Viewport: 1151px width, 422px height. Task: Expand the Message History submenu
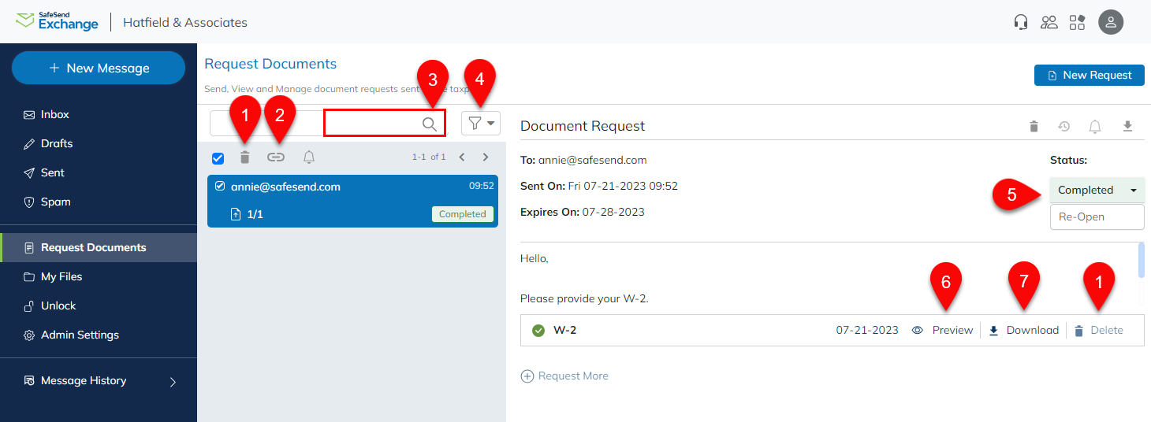(173, 381)
